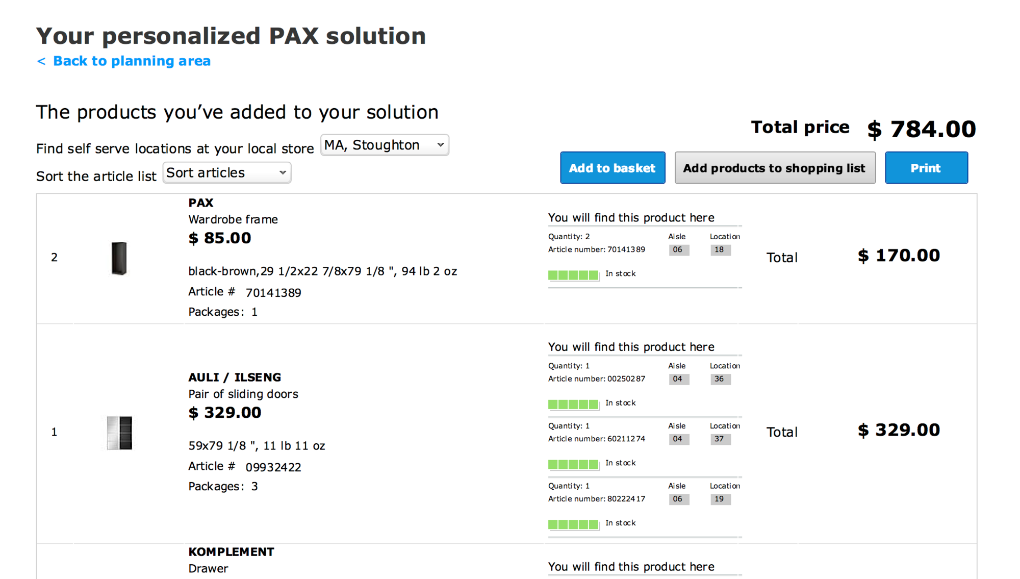Click the $ 784.00 total price
Image resolution: width=1020 pixels, height=579 pixels.
921,129
